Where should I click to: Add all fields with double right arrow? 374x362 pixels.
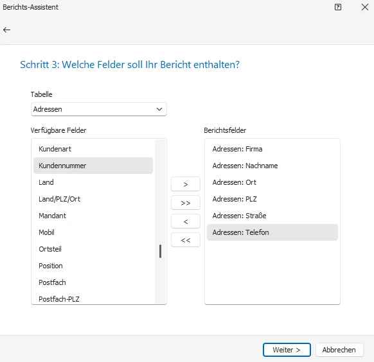tap(186, 203)
